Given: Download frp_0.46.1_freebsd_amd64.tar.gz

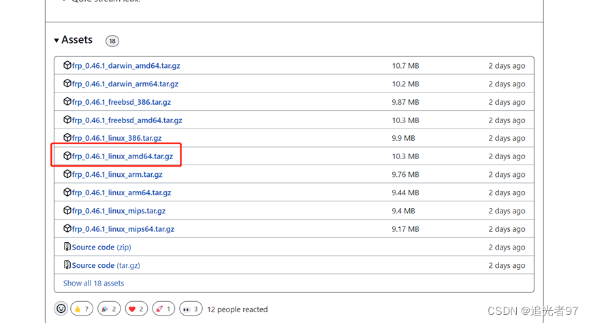Looking at the screenshot, I should pos(127,120).
